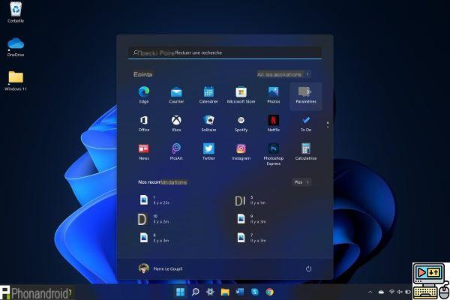Open Settings gear on the taskbar
The image size is (450, 300).
click(210, 292)
